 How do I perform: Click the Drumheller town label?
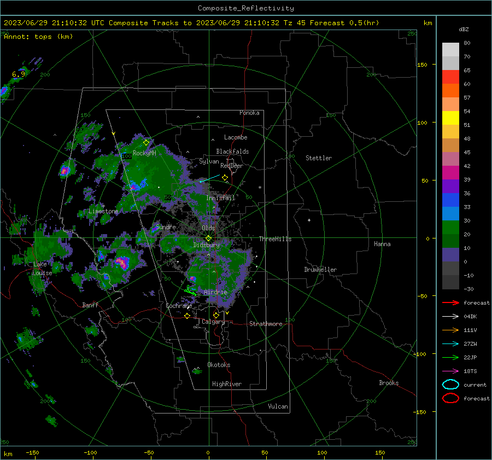[320, 270]
